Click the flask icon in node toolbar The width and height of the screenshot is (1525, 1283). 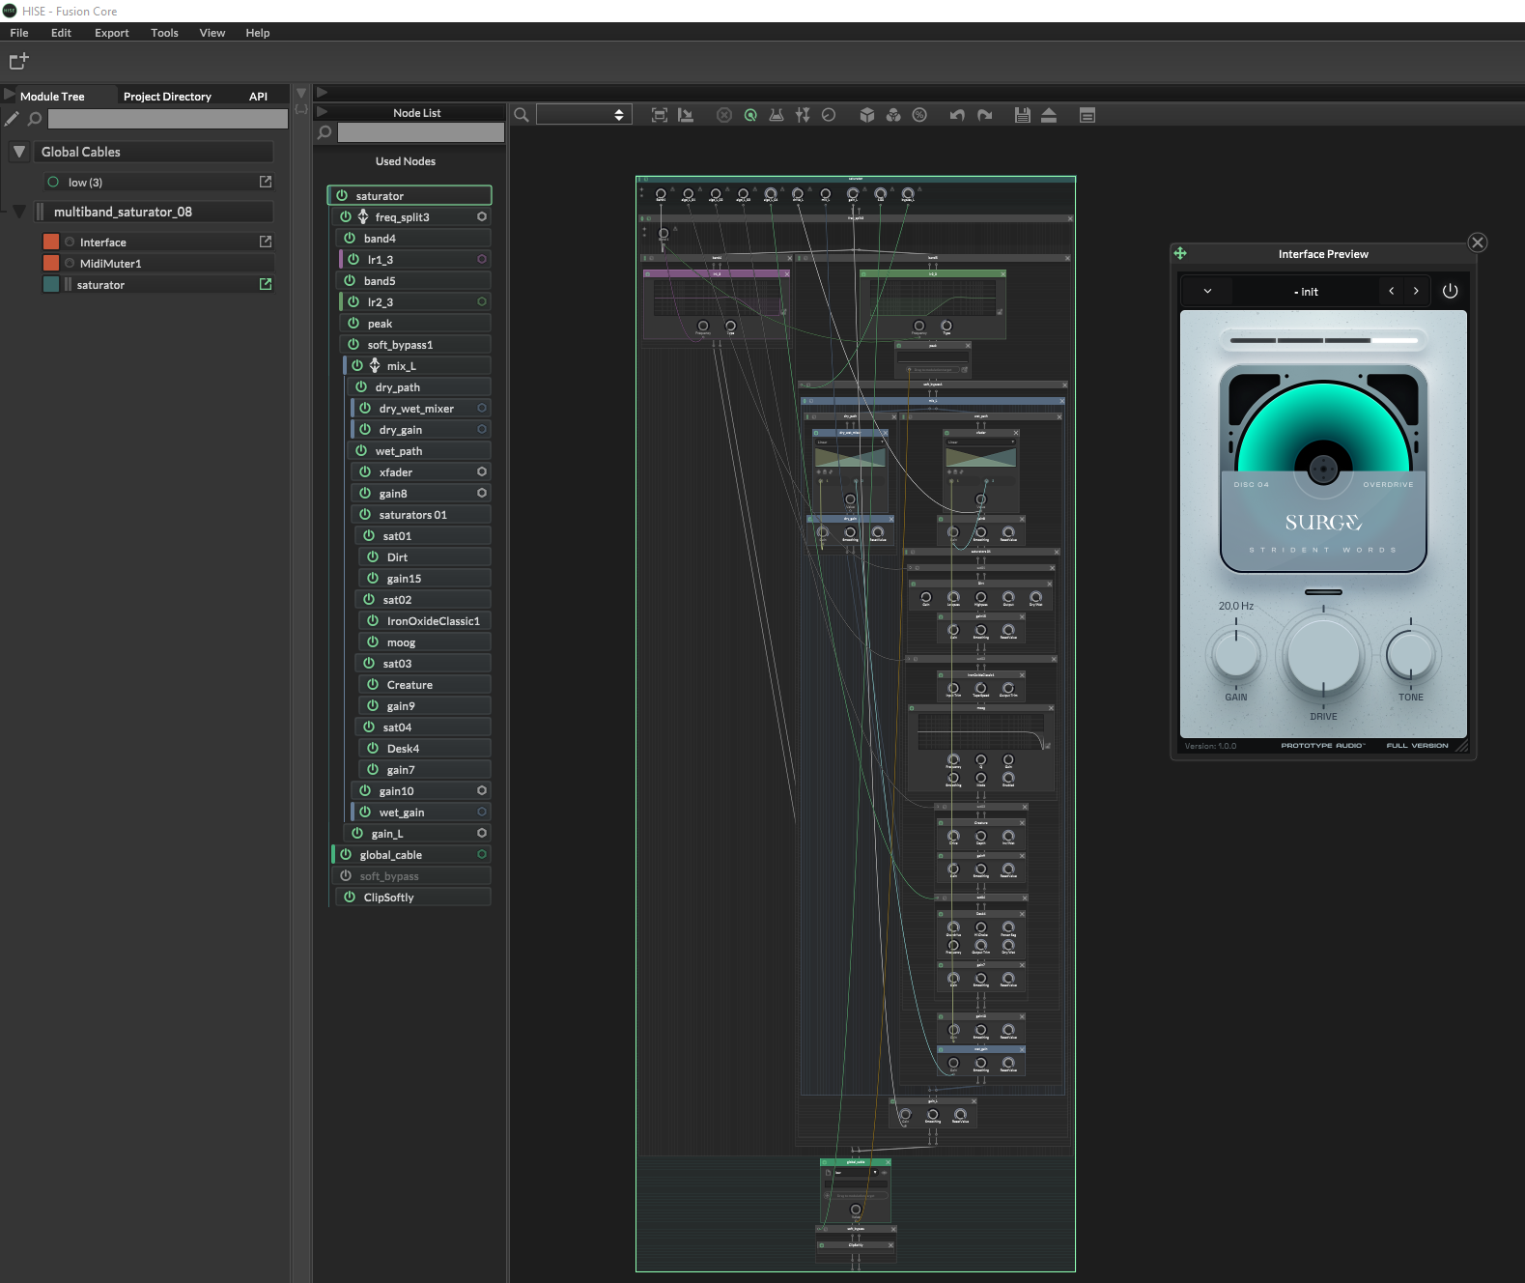[x=777, y=115]
